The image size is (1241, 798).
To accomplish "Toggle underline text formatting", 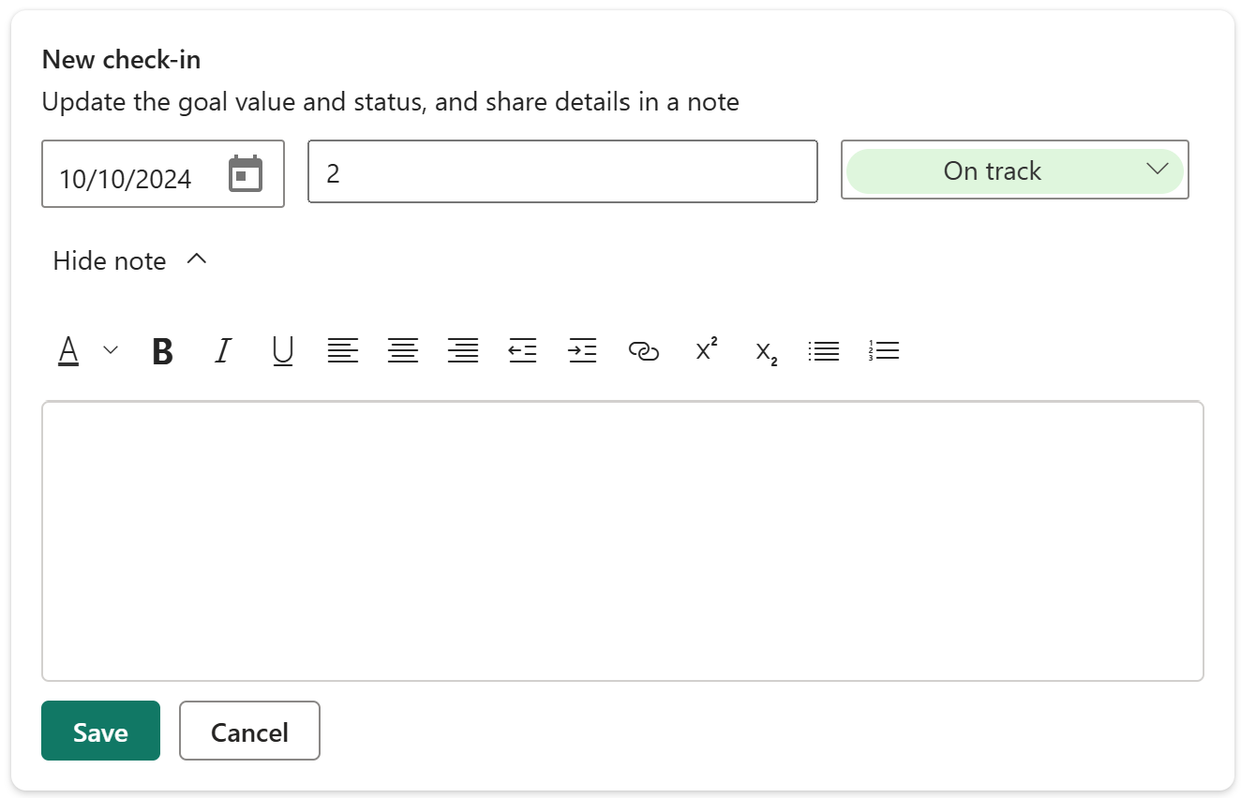I will [x=282, y=351].
